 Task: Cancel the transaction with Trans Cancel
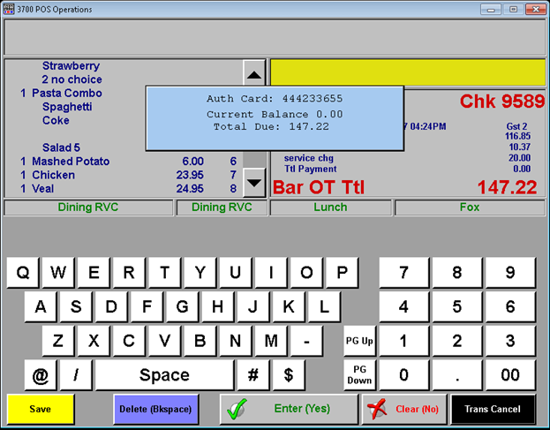(493, 410)
